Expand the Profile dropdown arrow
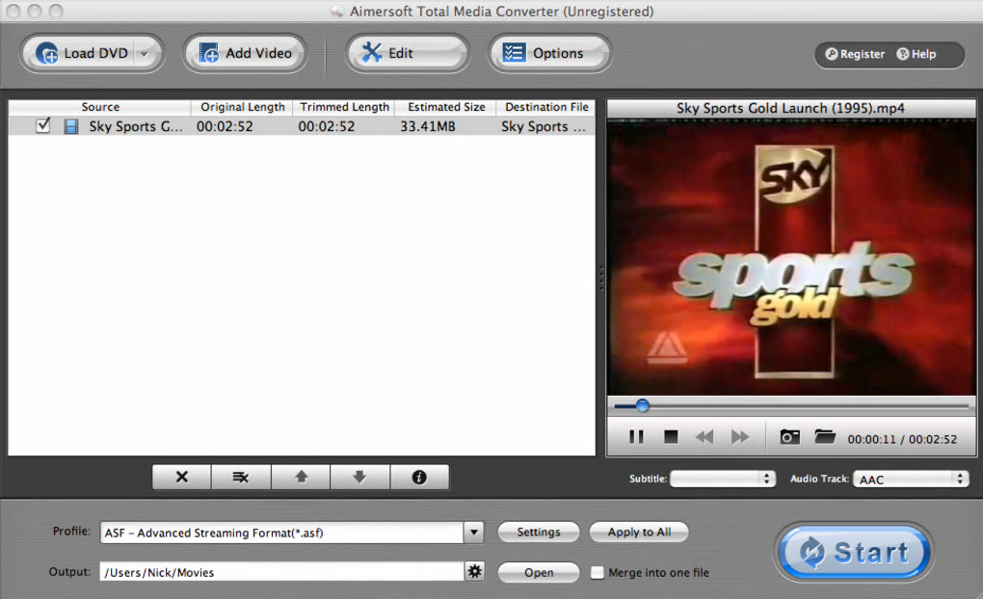Image resolution: width=983 pixels, height=599 pixels. click(474, 533)
